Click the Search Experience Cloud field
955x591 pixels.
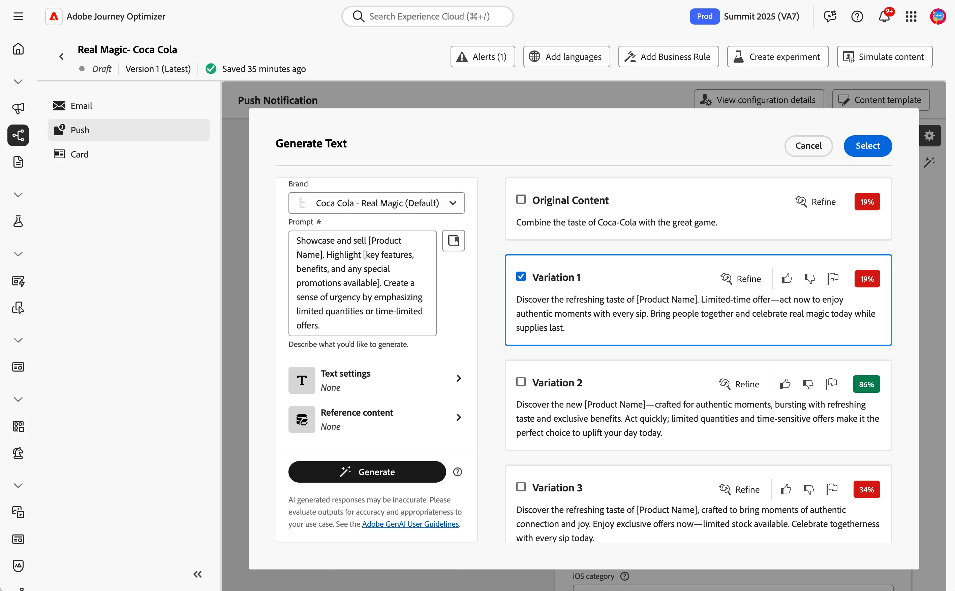click(x=427, y=16)
